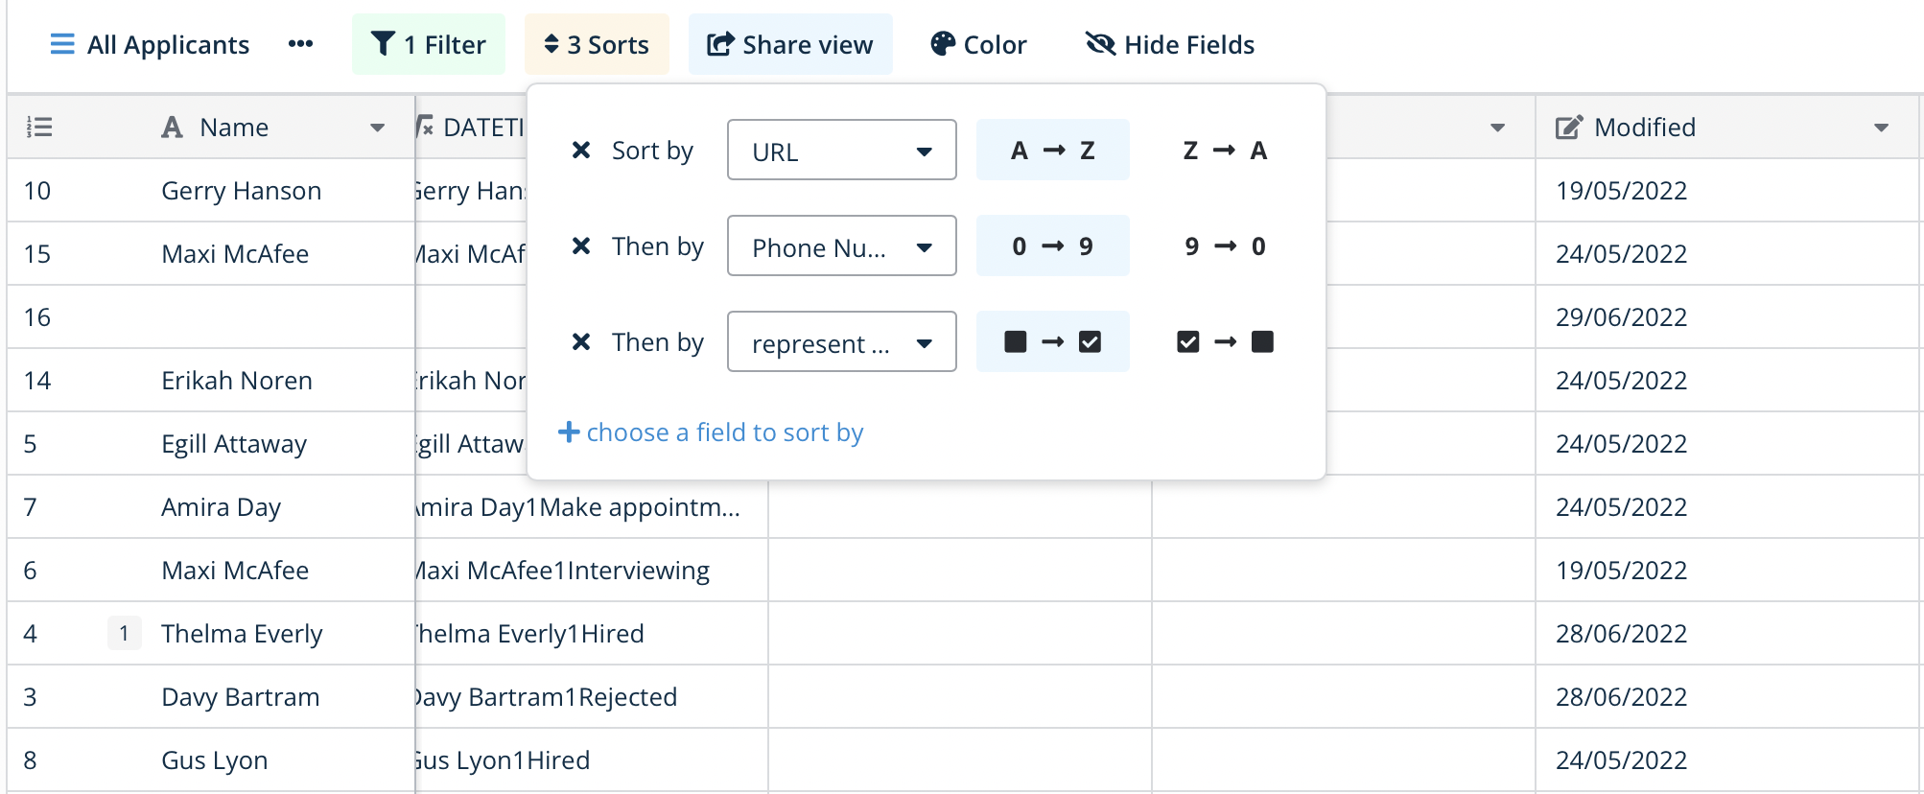Image resolution: width=1924 pixels, height=794 pixels.
Task: Click the Share view button
Action: [790, 44]
